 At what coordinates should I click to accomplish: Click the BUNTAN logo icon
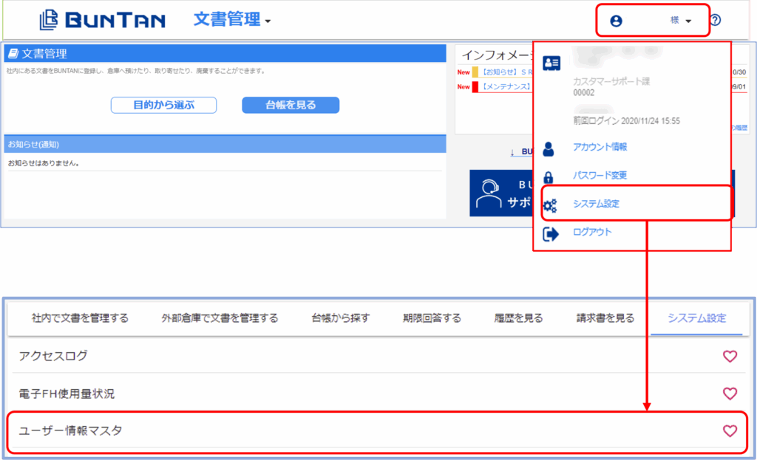tap(48, 20)
